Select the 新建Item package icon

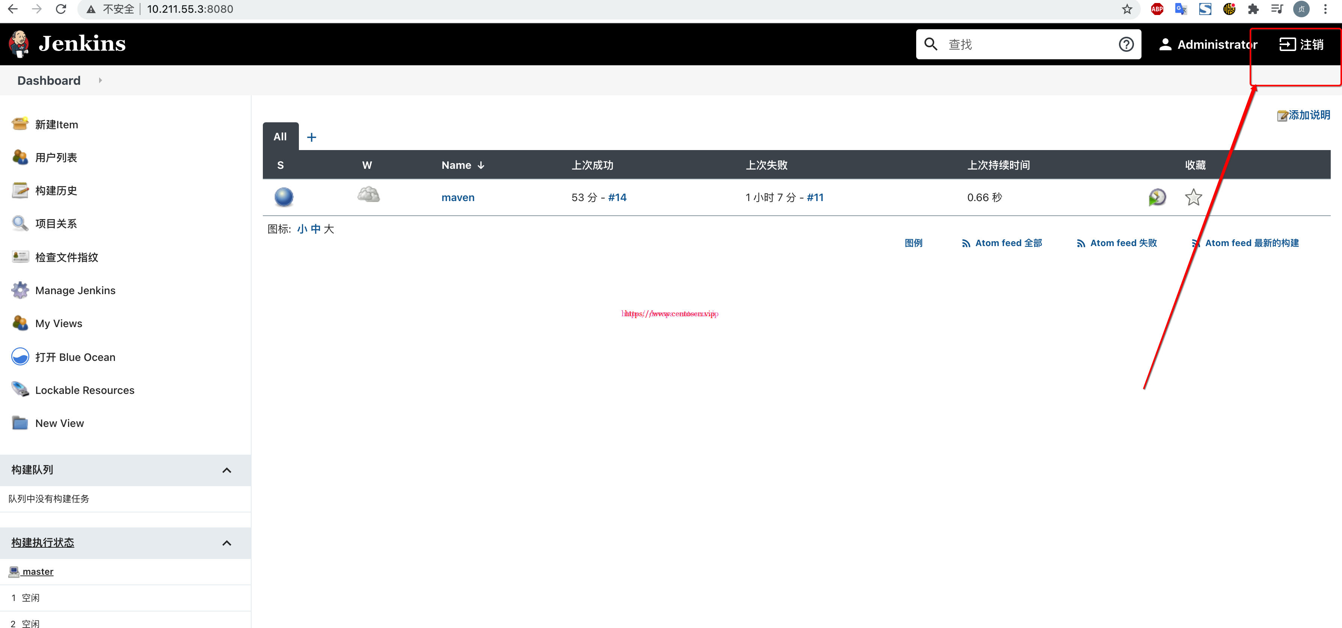20,123
